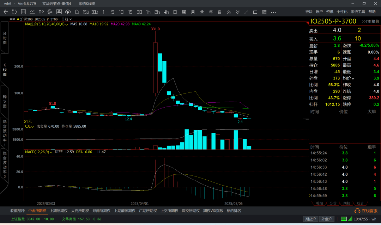Viewport: 381px width, 225px height.
Task: Open the quote list table icon
Action: (x=23, y=12)
